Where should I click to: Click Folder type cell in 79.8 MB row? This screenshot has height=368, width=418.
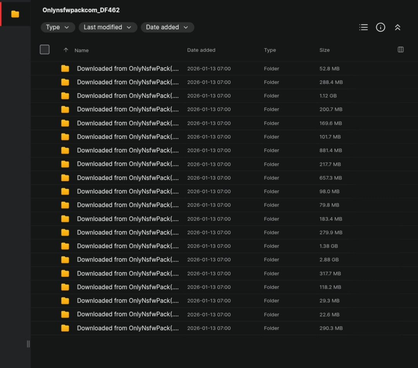[x=271, y=205]
